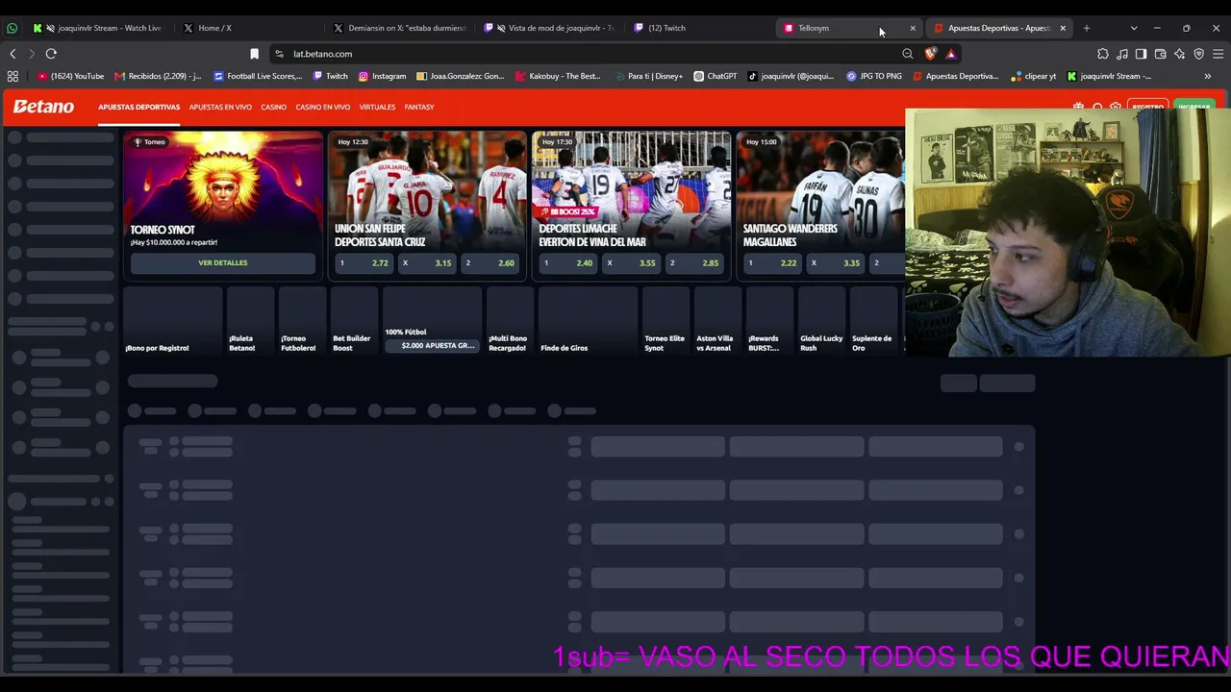
Task: Open the Bet Builder Boost promo
Action: pos(354,322)
